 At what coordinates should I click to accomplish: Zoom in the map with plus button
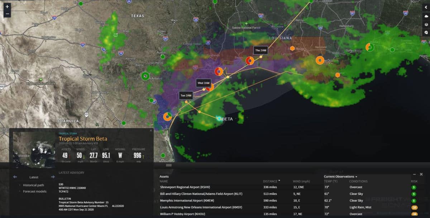pyautogui.click(x=7, y=7)
